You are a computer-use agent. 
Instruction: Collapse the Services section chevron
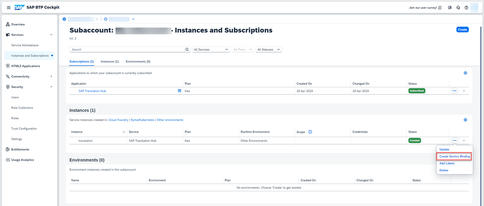click(x=51, y=35)
